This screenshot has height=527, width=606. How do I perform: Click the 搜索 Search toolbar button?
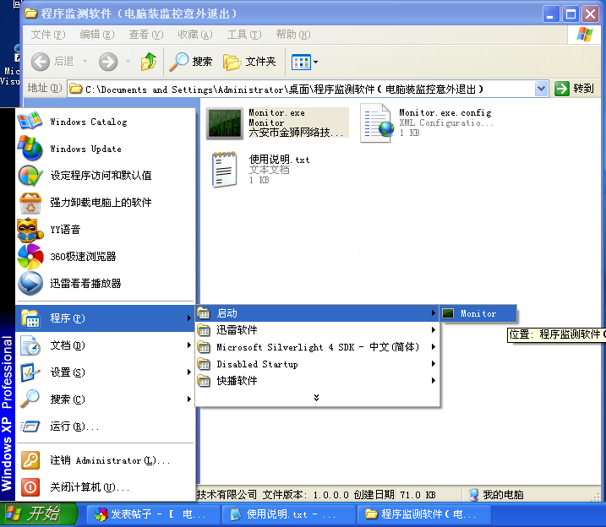(x=191, y=62)
